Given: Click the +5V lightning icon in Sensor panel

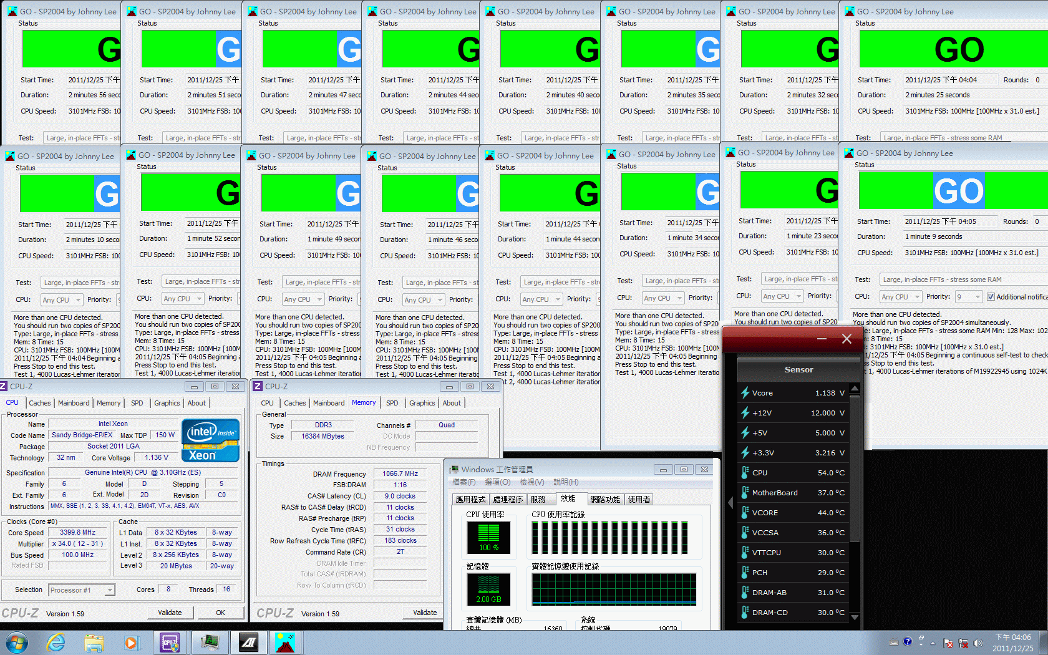Looking at the screenshot, I should pos(745,433).
